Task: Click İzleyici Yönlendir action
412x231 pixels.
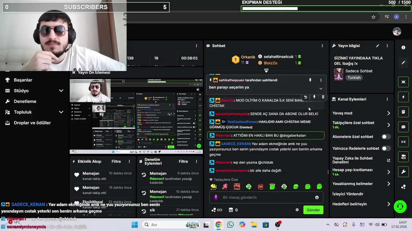Action: pos(348,194)
